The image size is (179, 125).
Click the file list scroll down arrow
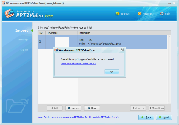pos(169,102)
